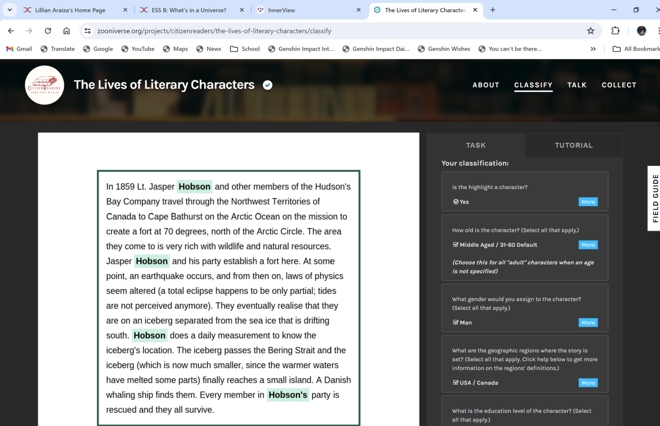660x426 pixels.
Task: Click the Citizen Readers project logo
Action: [x=44, y=85]
